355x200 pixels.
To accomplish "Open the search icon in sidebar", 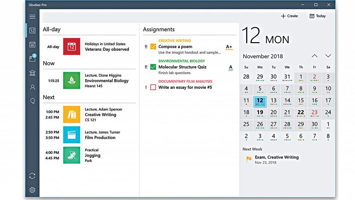I will (x=32, y=102).
